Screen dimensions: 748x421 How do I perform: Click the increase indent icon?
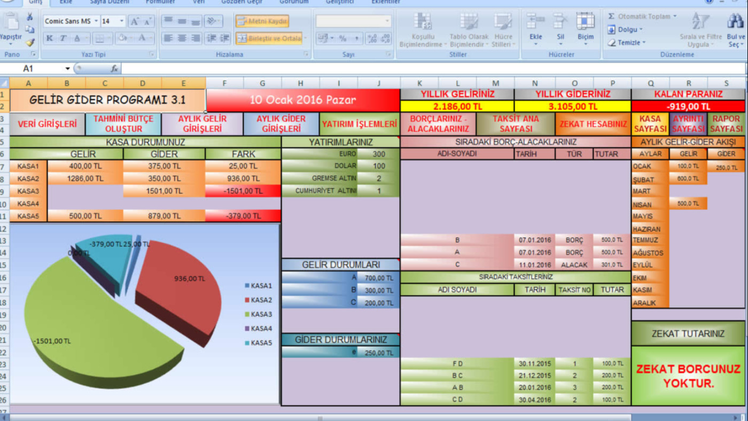(x=224, y=38)
